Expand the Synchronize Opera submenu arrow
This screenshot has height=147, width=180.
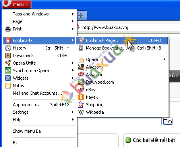pyautogui.click(x=72, y=71)
